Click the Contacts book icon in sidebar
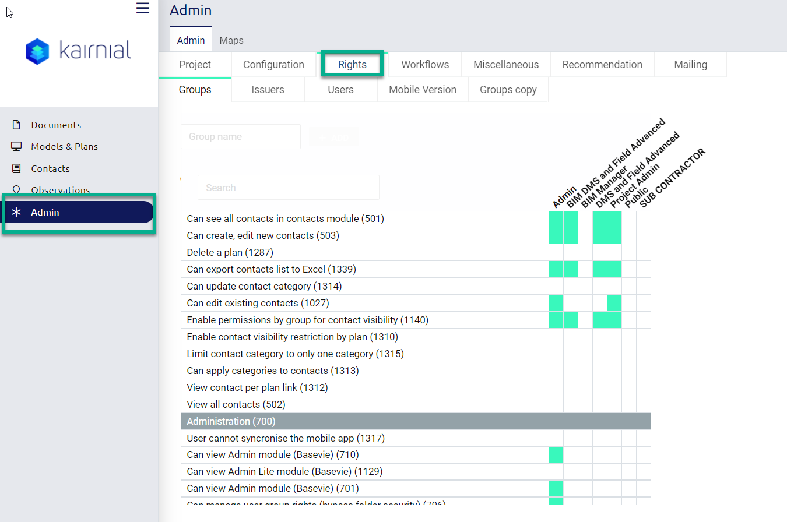Screen dimensions: 787x522 pos(16,168)
